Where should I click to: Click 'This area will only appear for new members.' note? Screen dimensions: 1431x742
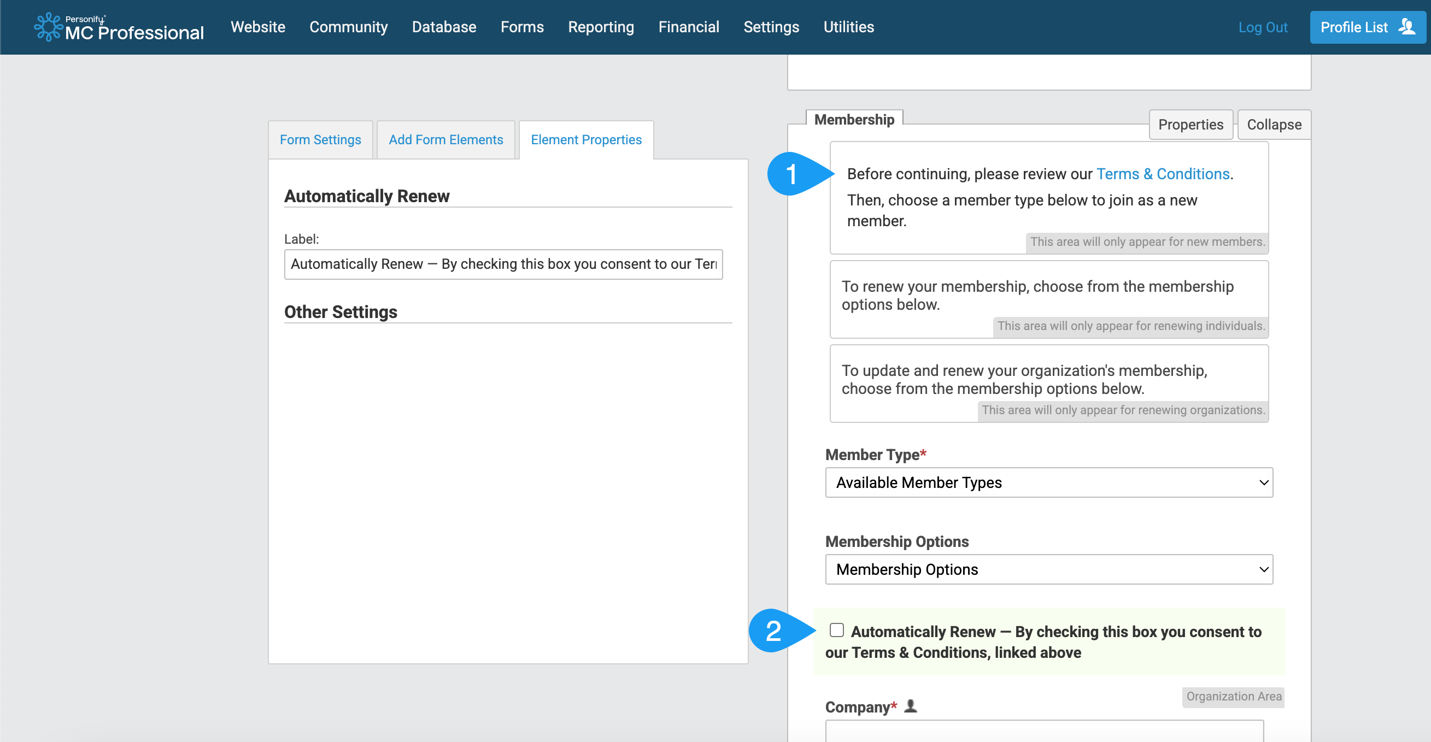pyautogui.click(x=1147, y=242)
